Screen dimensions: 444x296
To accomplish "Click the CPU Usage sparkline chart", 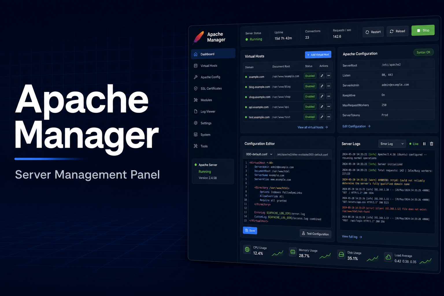I will (277, 254).
